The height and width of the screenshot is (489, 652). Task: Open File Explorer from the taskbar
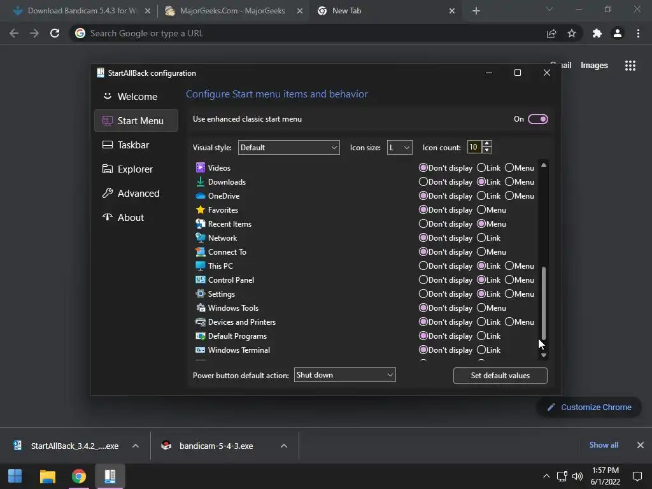tap(47, 476)
